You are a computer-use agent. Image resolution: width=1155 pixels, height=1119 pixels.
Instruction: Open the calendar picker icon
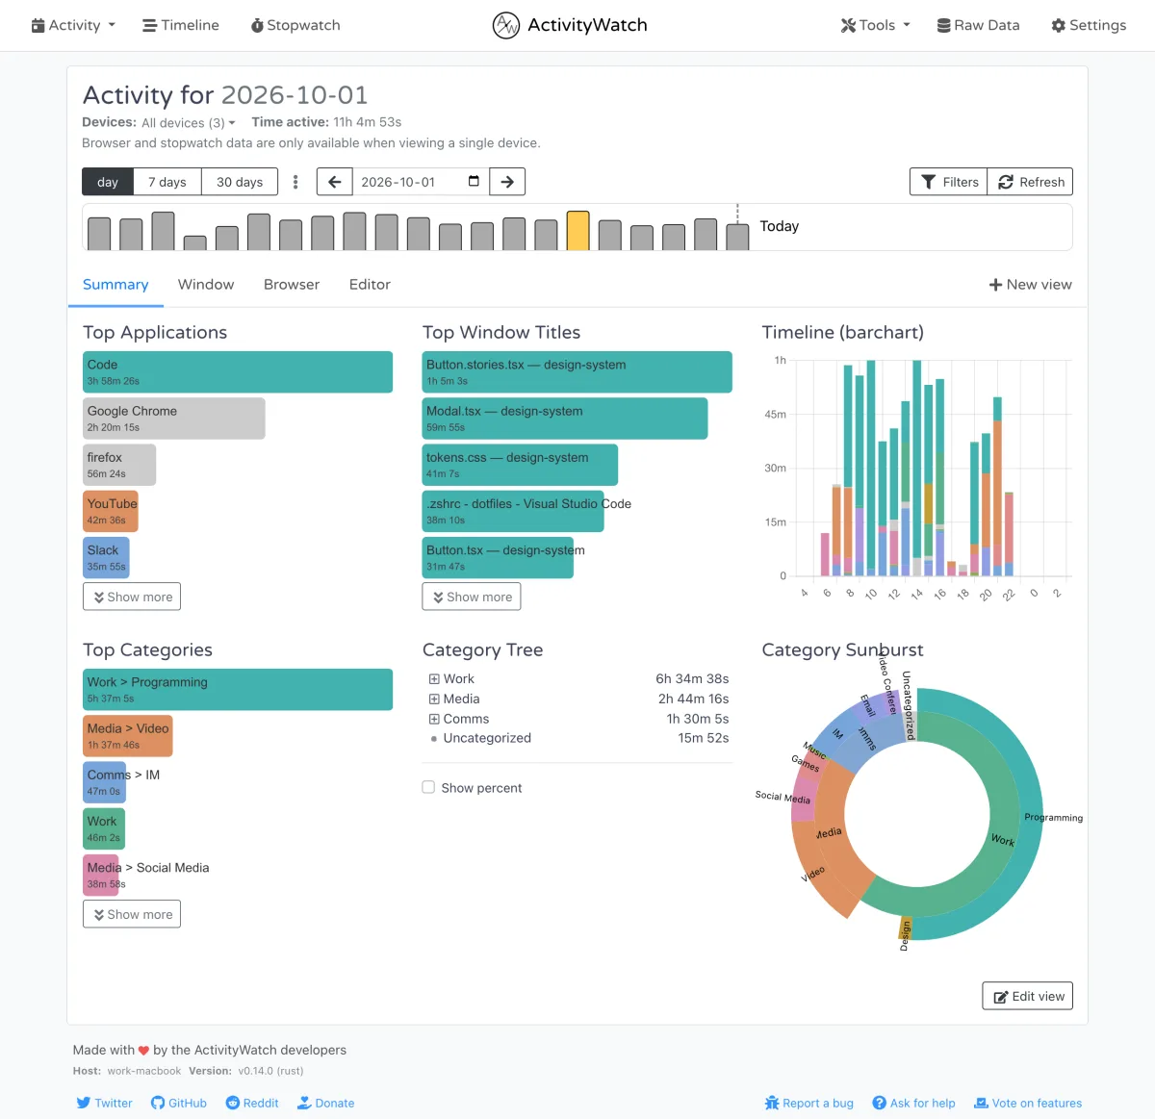(474, 181)
